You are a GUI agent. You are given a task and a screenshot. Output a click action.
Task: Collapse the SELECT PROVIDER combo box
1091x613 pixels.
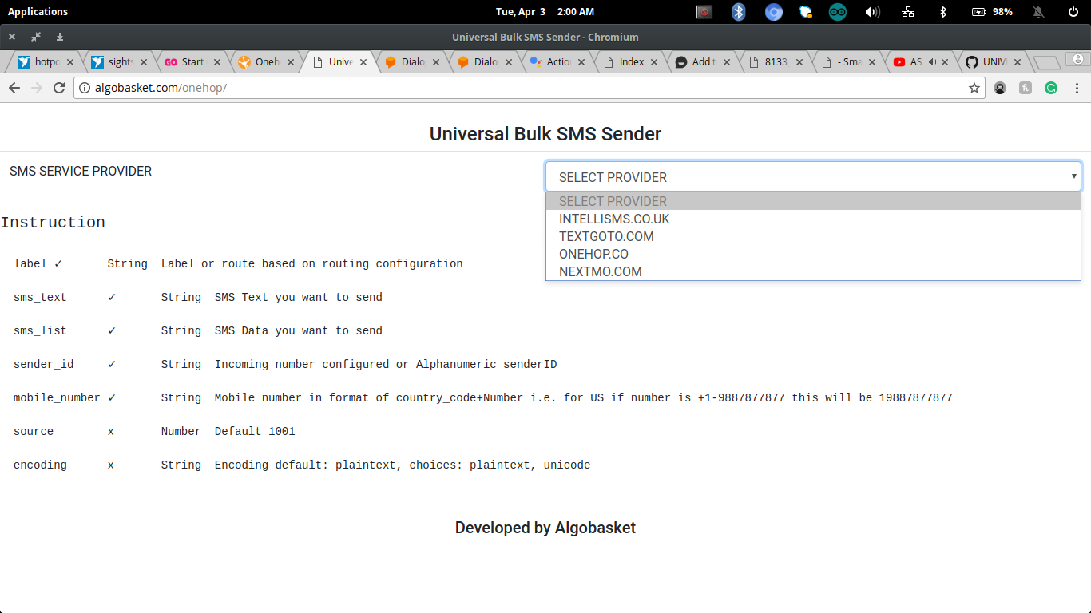click(813, 176)
